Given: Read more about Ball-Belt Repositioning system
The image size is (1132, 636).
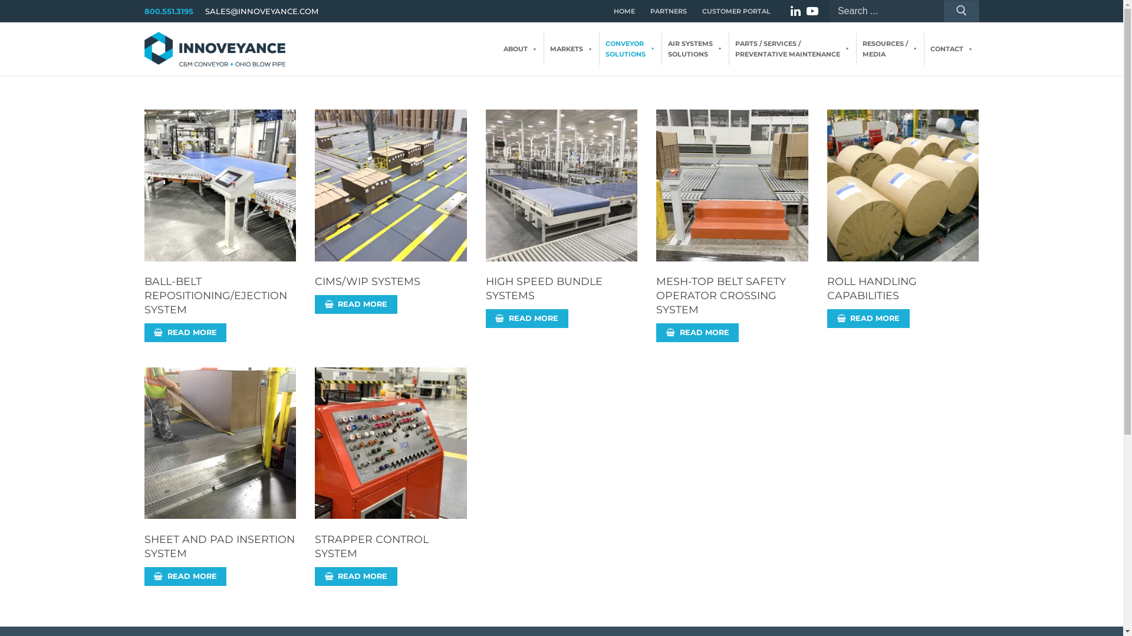Looking at the screenshot, I should [185, 333].
